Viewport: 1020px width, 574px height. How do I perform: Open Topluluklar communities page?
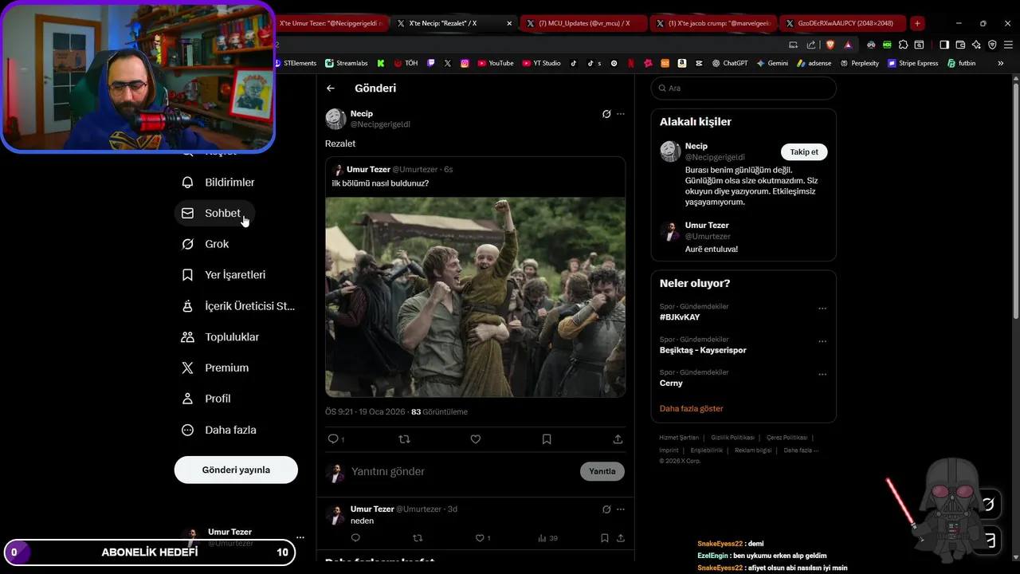(x=222, y=337)
